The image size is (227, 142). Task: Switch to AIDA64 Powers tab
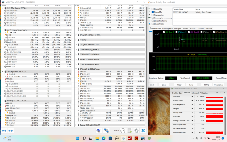click(x=185, y=29)
